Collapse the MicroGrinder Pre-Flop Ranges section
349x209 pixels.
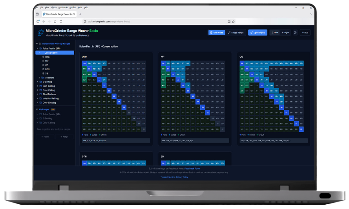coord(37,44)
